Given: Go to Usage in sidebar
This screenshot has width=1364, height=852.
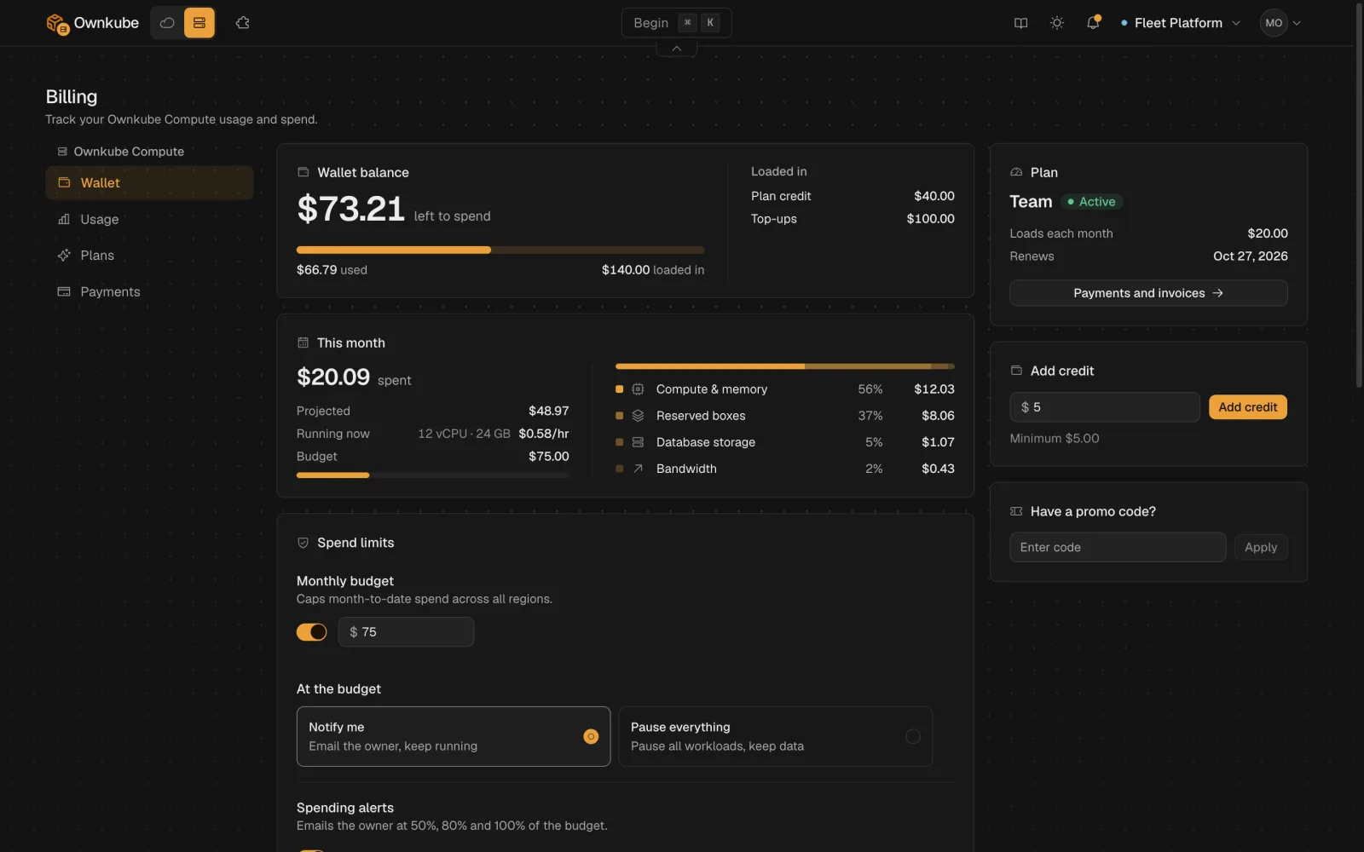Looking at the screenshot, I should tap(150, 219).
